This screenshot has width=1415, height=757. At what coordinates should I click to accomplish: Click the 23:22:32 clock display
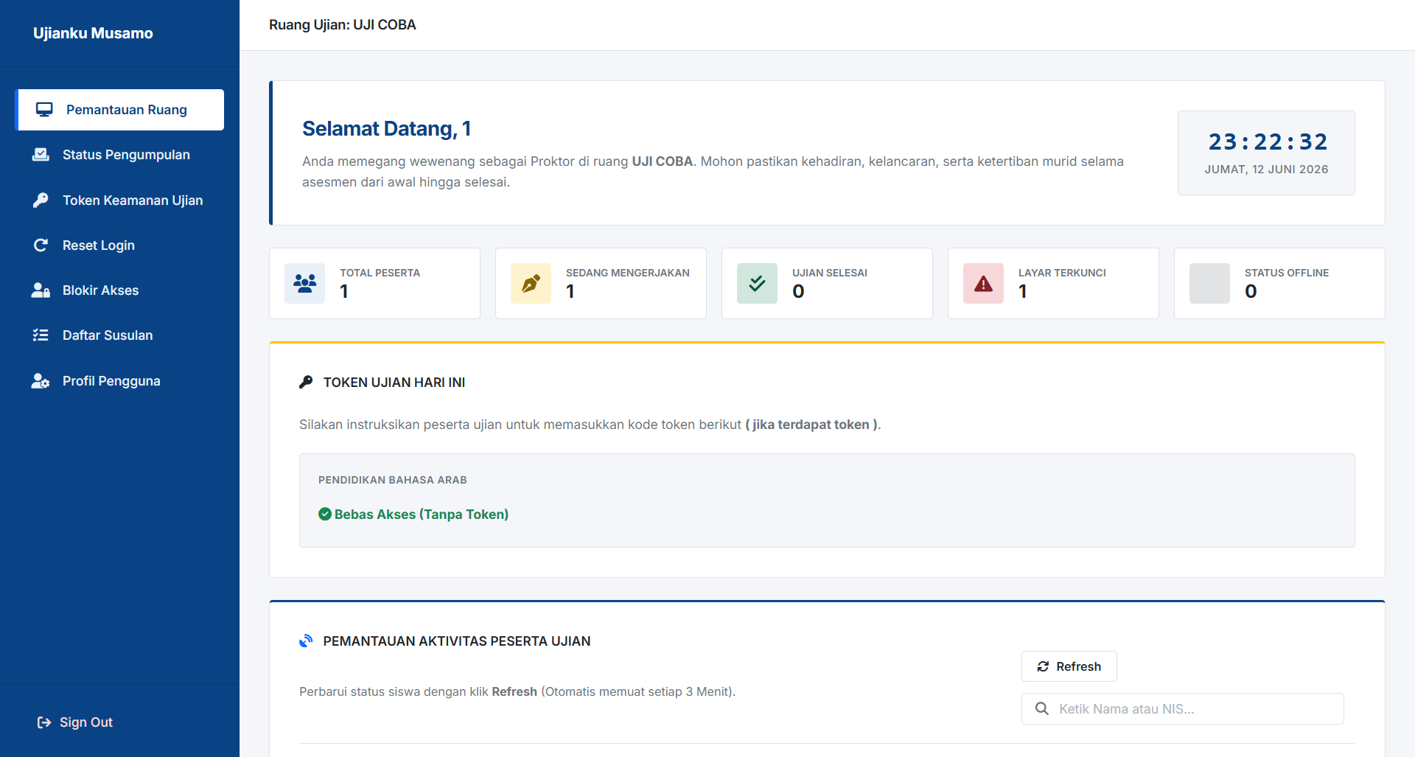pyautogui.click(x=1268, y=142)
